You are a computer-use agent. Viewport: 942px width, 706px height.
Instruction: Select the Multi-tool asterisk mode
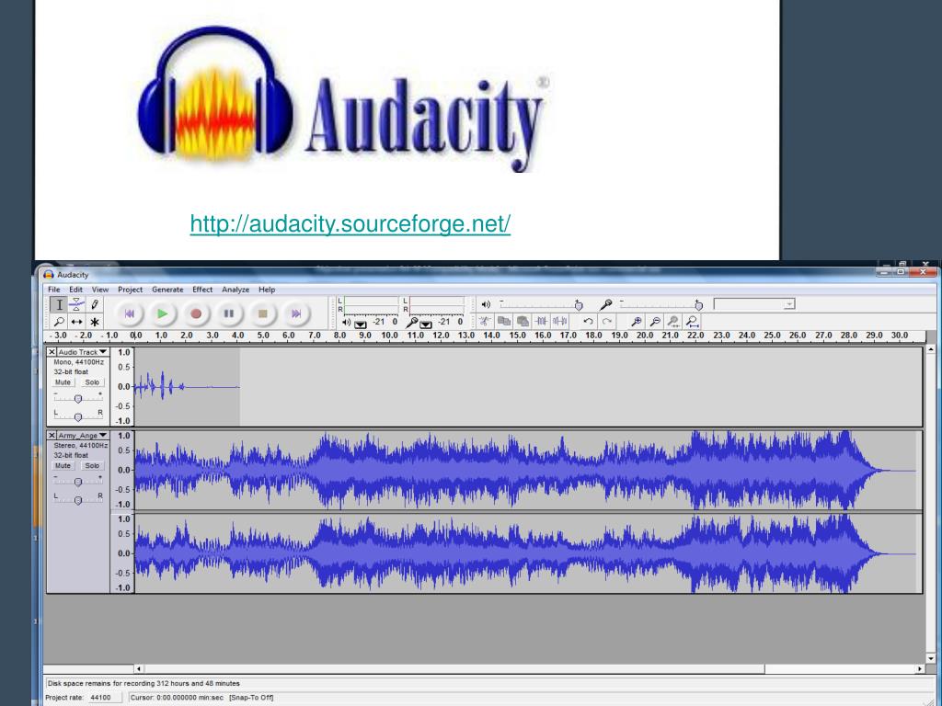pyautogui.click(x=95, y=322)
